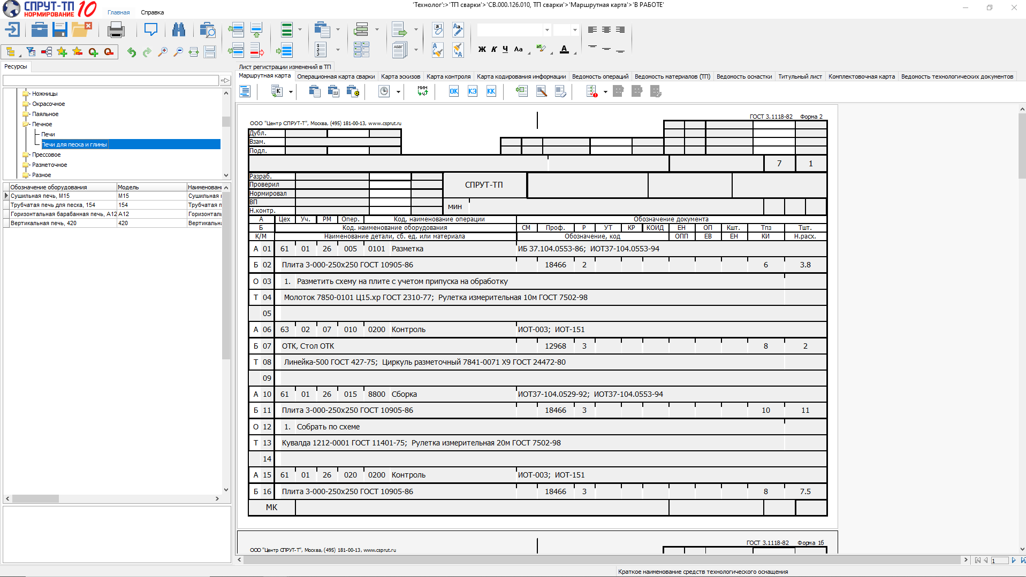Click the green Undo arrow
The width and height of the screenshot is (1026, 577).
[x=131, y=52]
